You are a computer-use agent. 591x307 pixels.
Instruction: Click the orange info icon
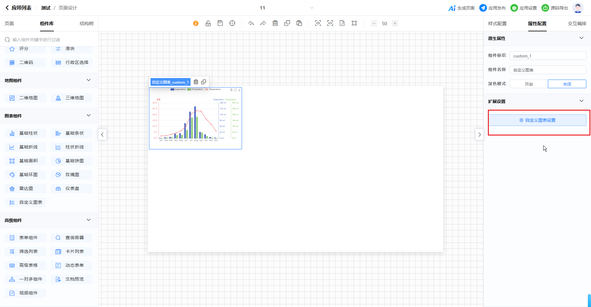coord(196,23)
